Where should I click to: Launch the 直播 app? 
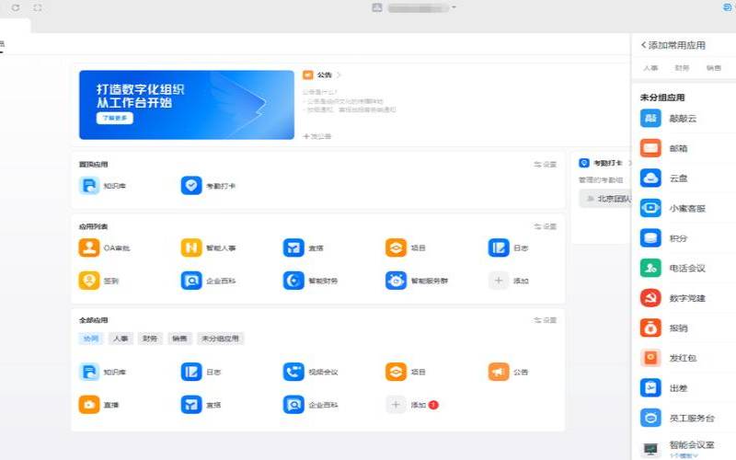tap(98, 405)
